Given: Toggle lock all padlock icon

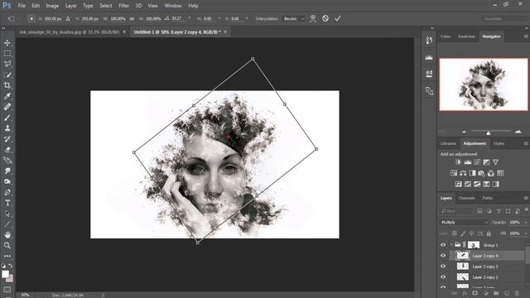Looking at the screenshot, I should pos(489,233).
